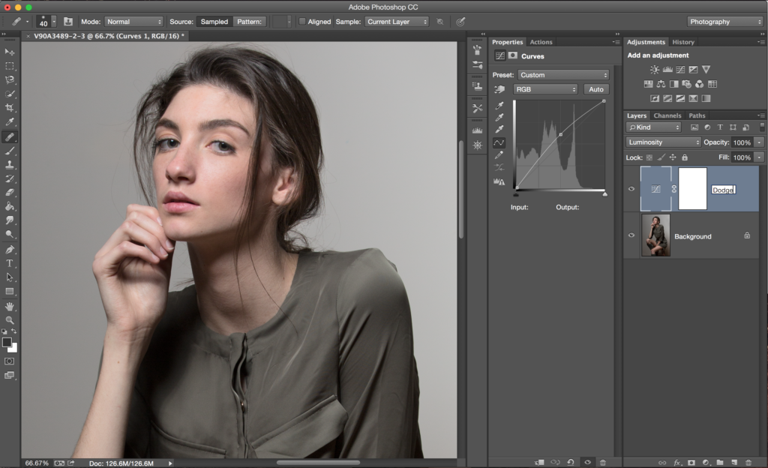This screenshot has height=468, width=768.
Task: Open the Luminosity blend mode dropdown
Action: click(x=663, y=142)
